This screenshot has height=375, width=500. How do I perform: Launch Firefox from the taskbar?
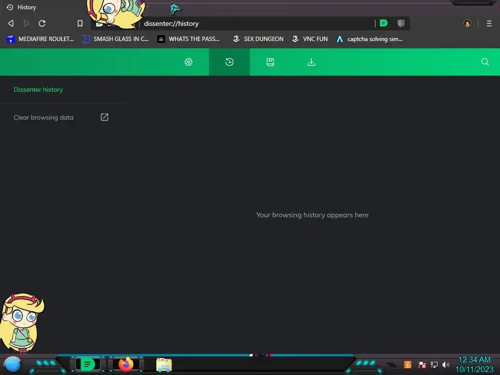point(126,364)
